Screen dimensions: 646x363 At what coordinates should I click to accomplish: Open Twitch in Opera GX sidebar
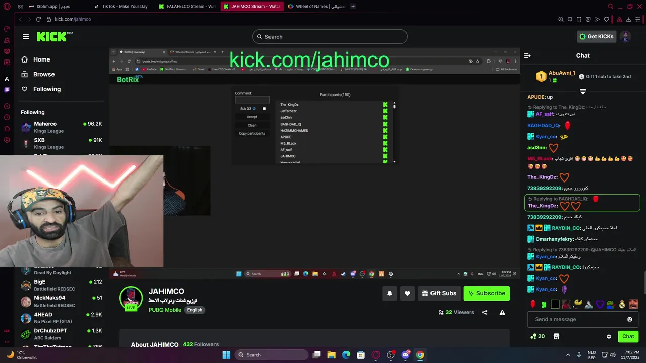coord(7,90)
